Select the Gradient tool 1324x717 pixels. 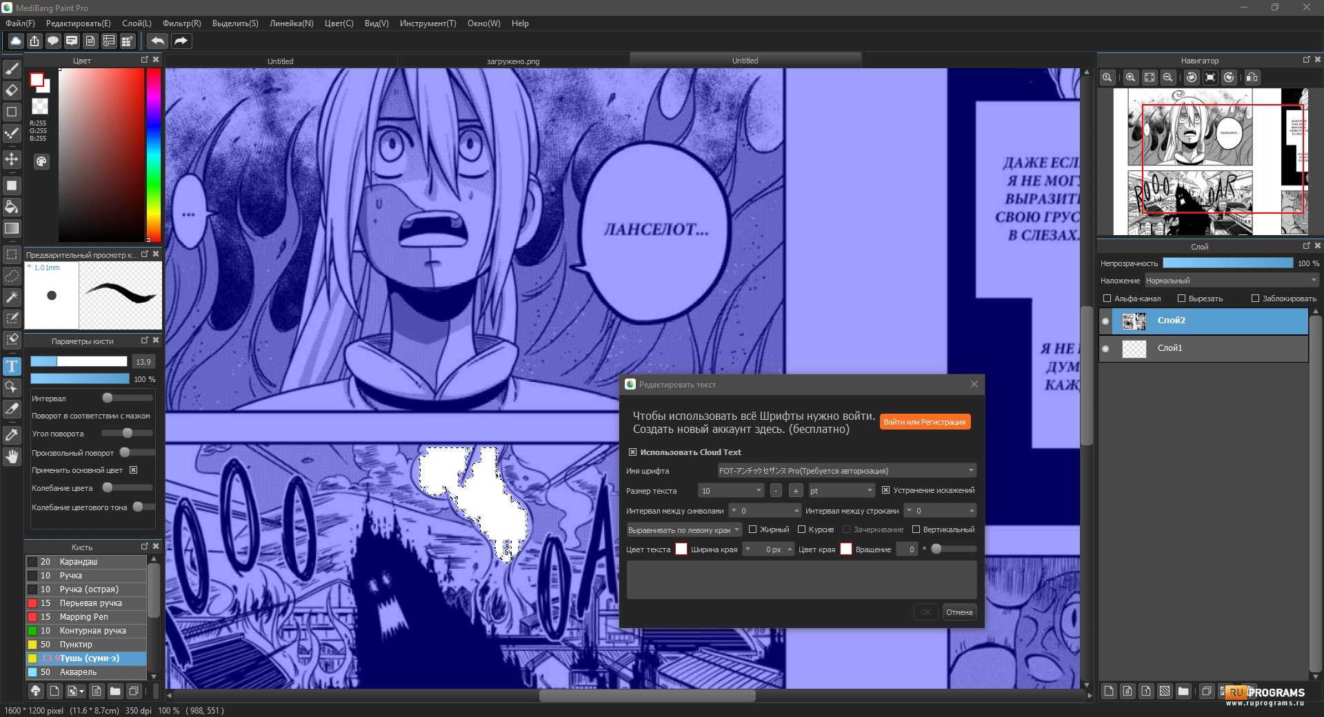(12, 228)
